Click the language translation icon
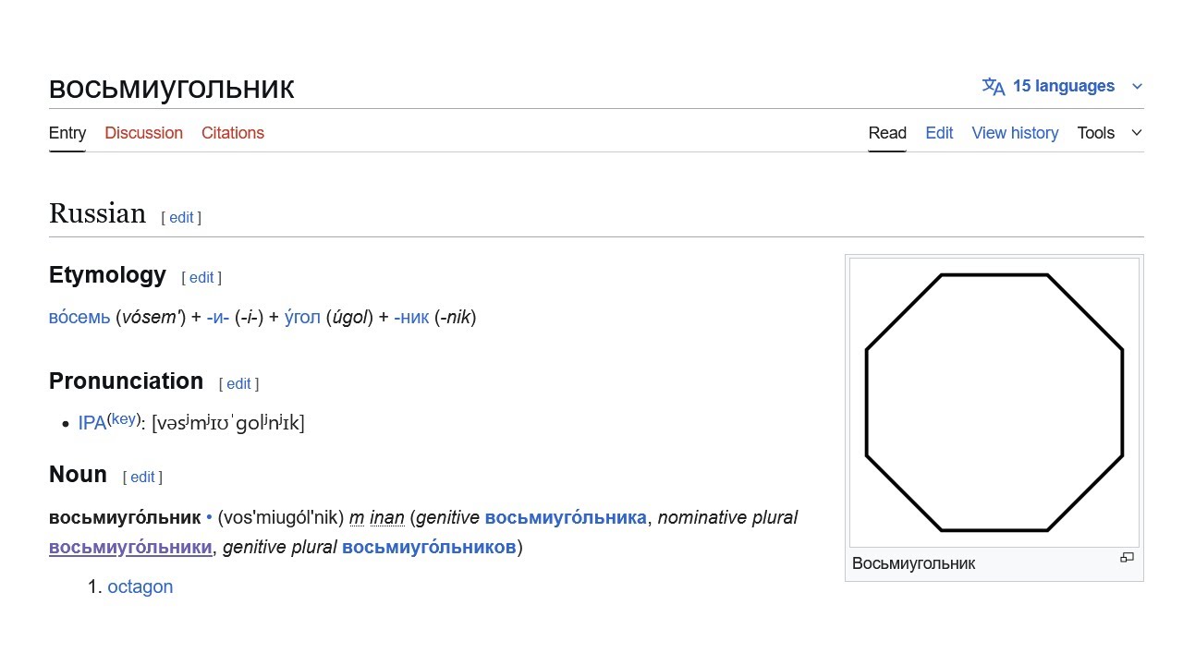The height and width of the screenshot is (665, 1183). click(994, 87)
